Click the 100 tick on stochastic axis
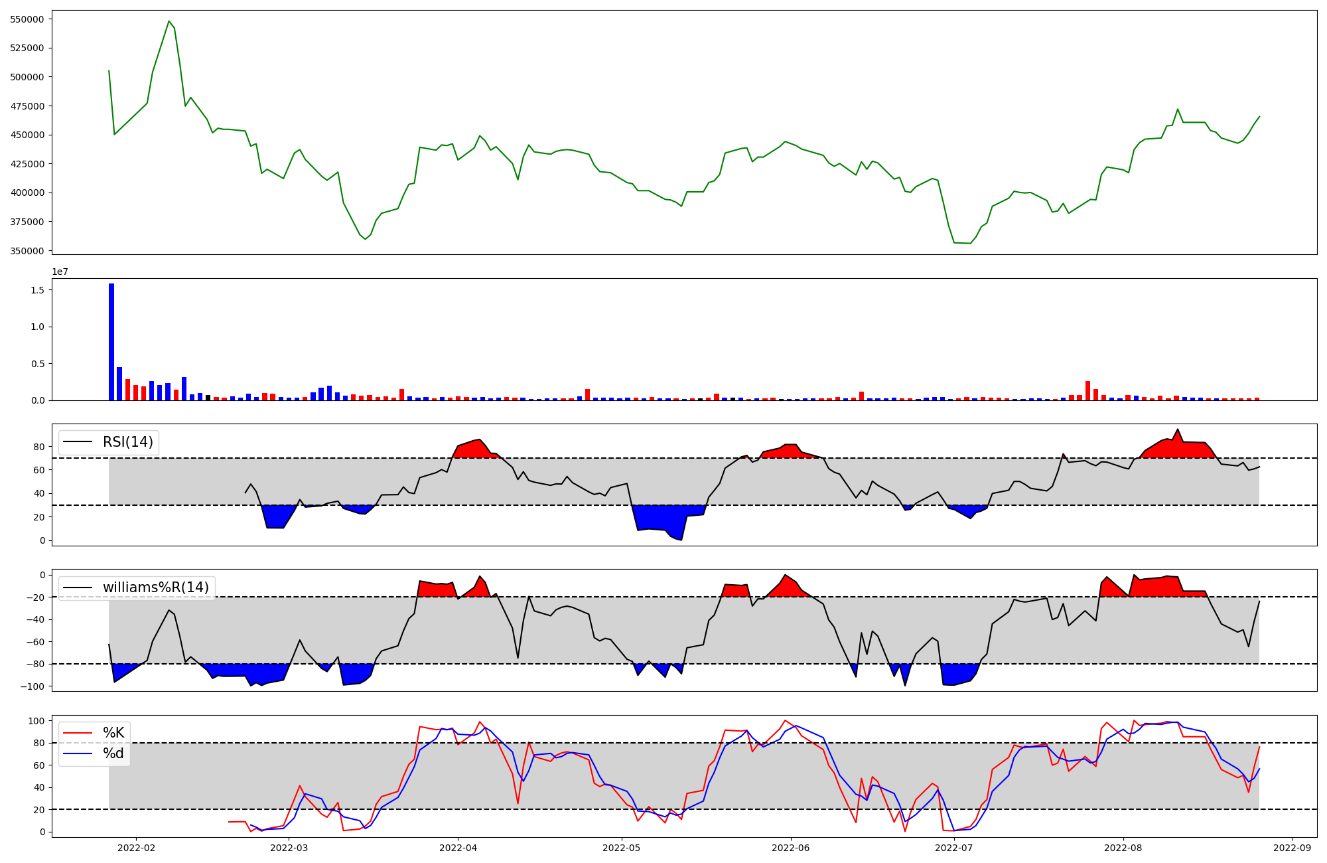The image size is (1327, 863). click(x=36, y=721)
